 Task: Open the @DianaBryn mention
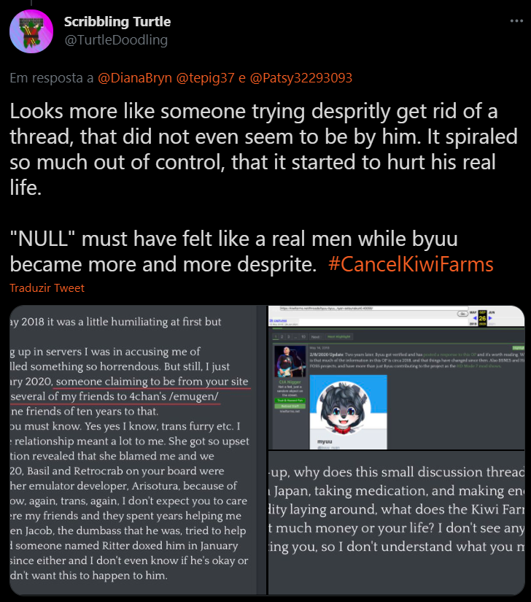pos(135,78)
